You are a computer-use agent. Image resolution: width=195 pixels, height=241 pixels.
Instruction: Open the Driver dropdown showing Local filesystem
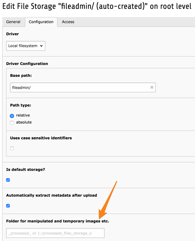point(26,46)
